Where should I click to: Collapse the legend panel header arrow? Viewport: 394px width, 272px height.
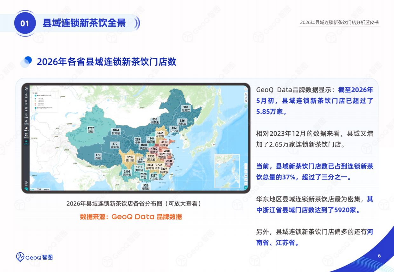(x=33, y=93)
